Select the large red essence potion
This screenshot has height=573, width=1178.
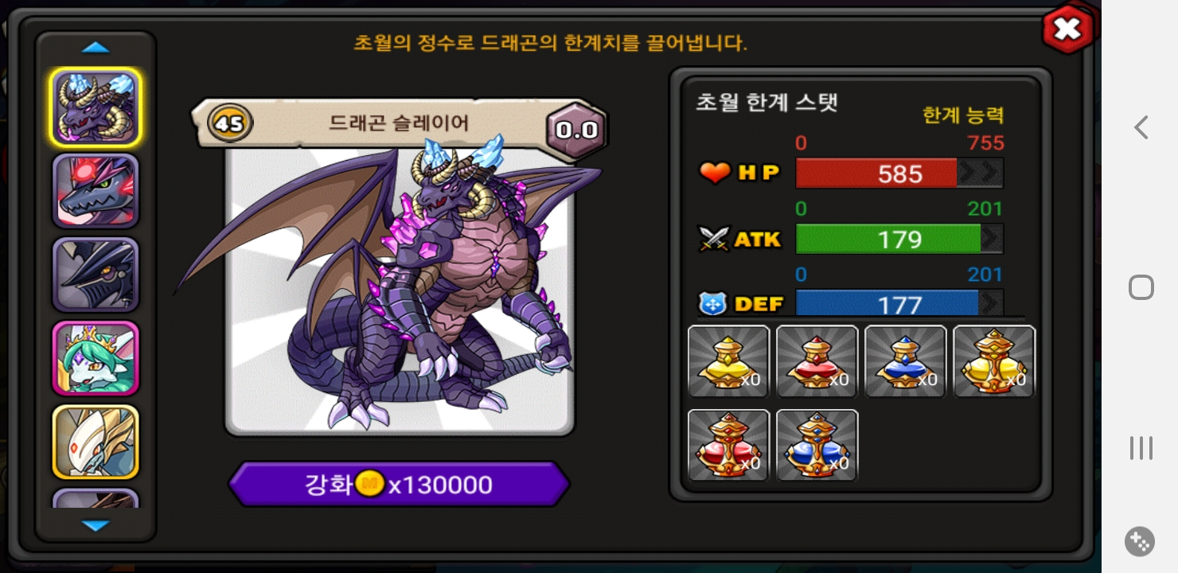tap(728, 445)
